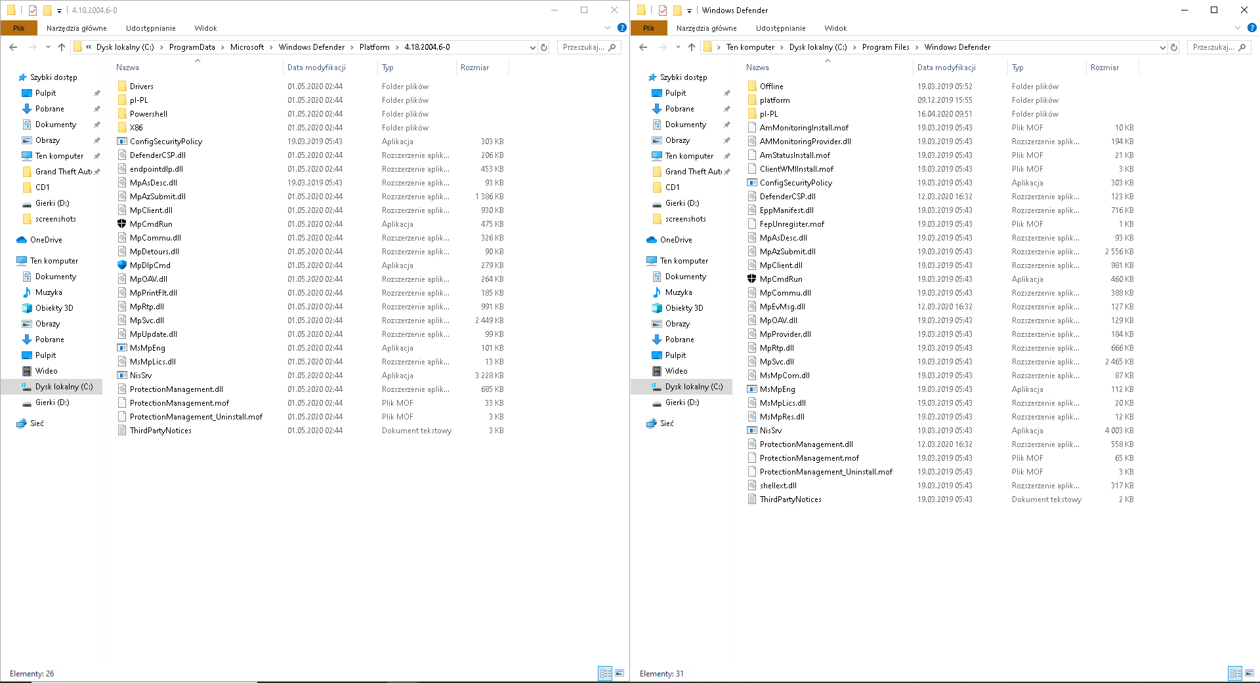Screen dimensions: 1260x683
Task: Click Help icon in Windows Defender window ribbon
Action: pos(1252,28)
